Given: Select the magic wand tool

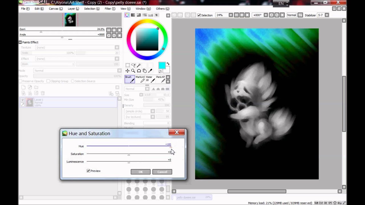Looking at the screenshot, I should pos(139,65).
